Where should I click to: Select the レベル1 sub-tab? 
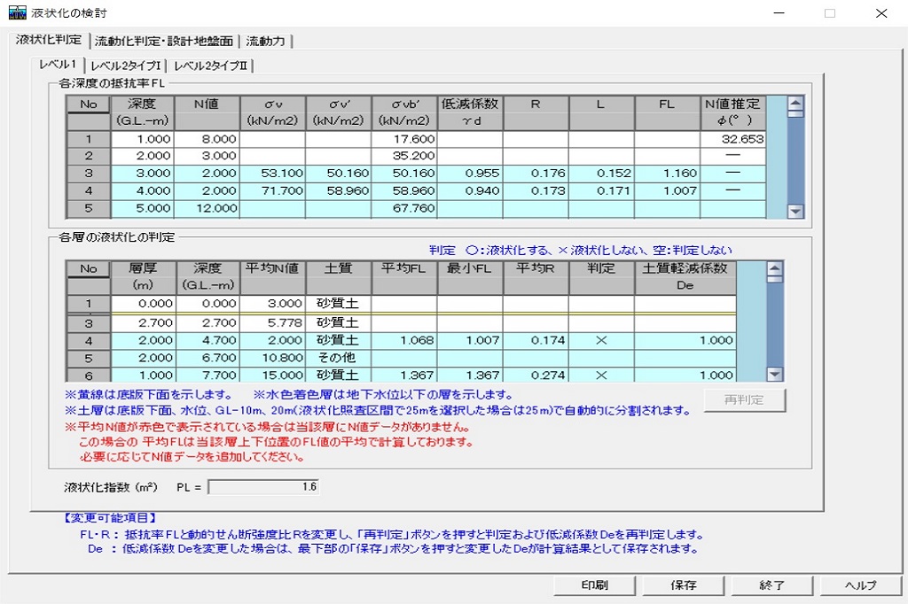pyautogui.click(x=58, y=65)
